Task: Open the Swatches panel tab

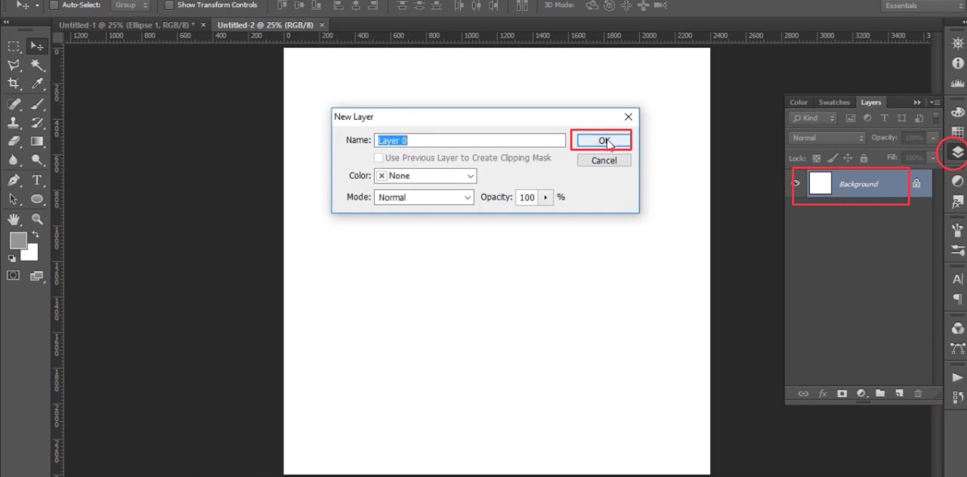Action: [834, 103]
